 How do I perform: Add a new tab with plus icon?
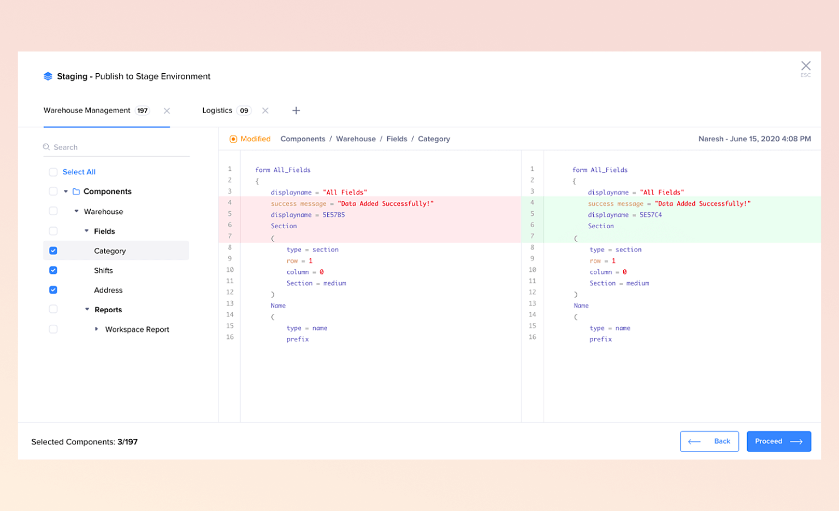tap(296, 111)
